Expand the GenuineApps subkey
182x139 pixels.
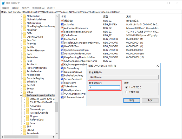pos(24,109)
